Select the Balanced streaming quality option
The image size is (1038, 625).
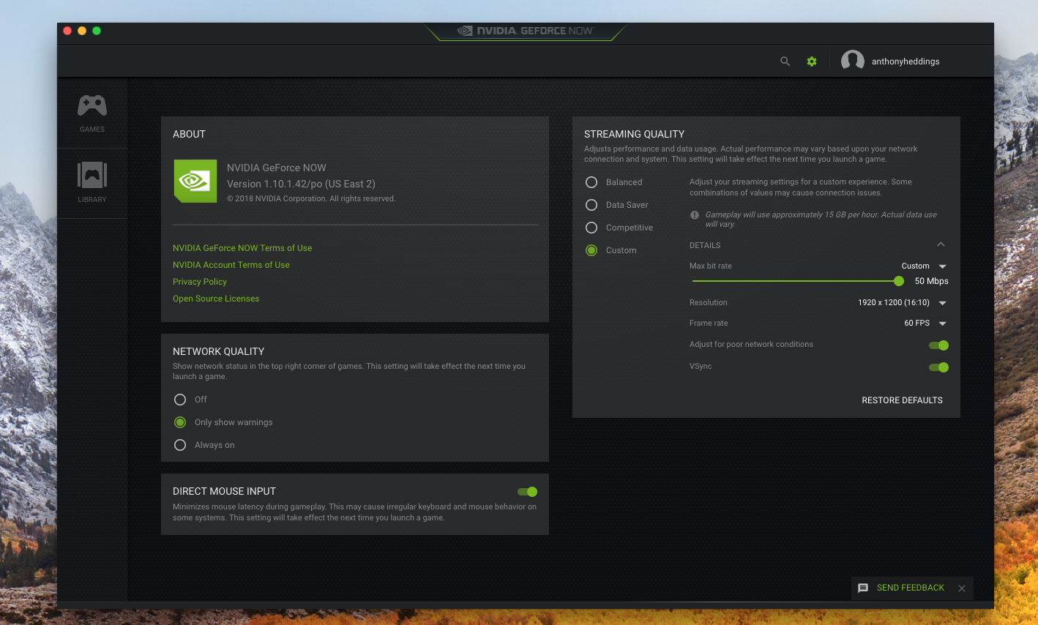click(x=591, y=181)
